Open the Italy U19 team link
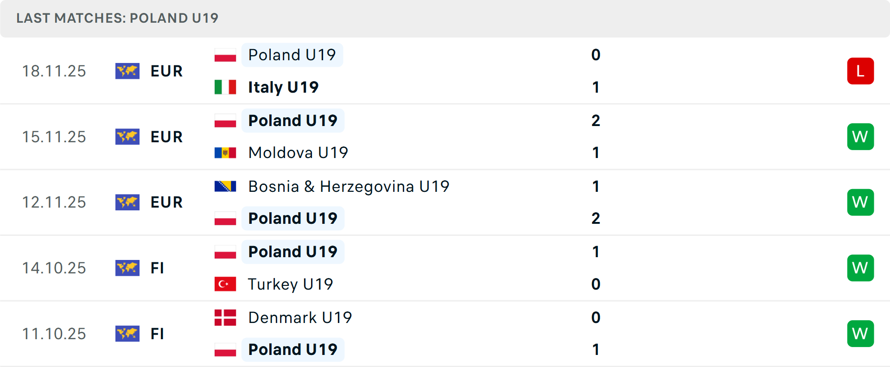Screen dimensions: 890x367 (x=283, y=87)
